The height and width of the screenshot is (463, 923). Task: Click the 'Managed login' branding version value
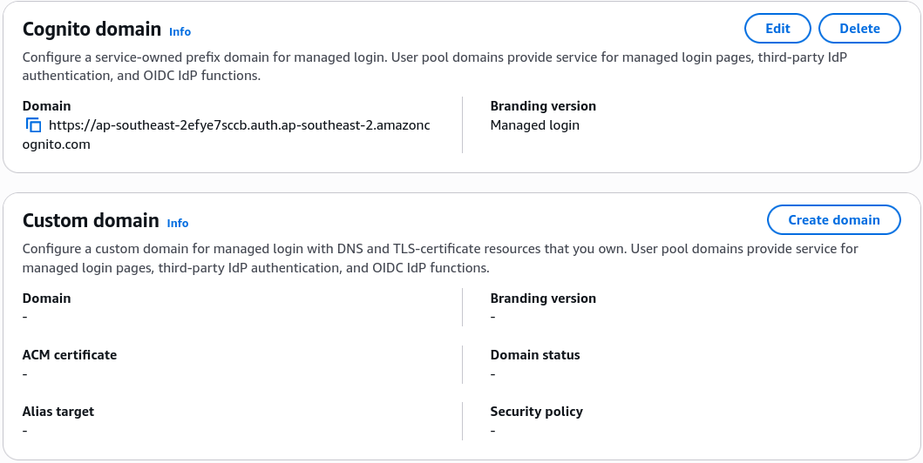coord(534,125)
